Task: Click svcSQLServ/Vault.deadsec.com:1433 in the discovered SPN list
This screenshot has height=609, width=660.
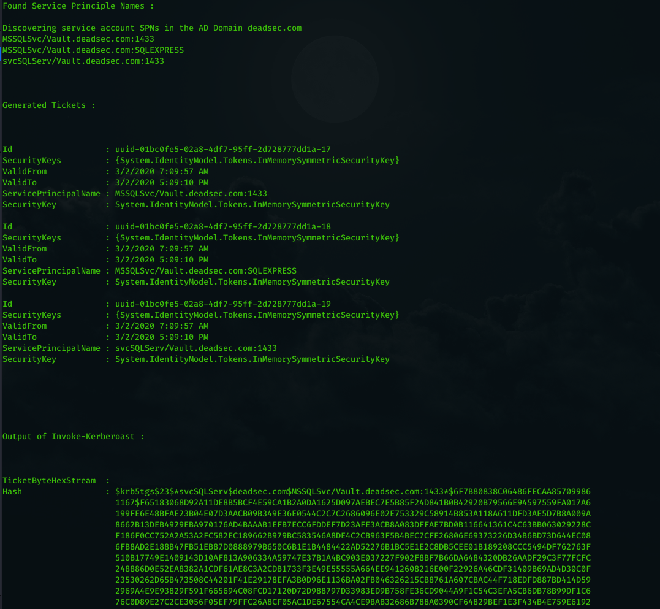Action: 83,61
